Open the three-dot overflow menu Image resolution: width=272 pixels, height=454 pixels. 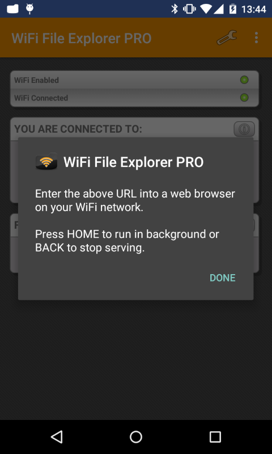click(x=256, y=37)
